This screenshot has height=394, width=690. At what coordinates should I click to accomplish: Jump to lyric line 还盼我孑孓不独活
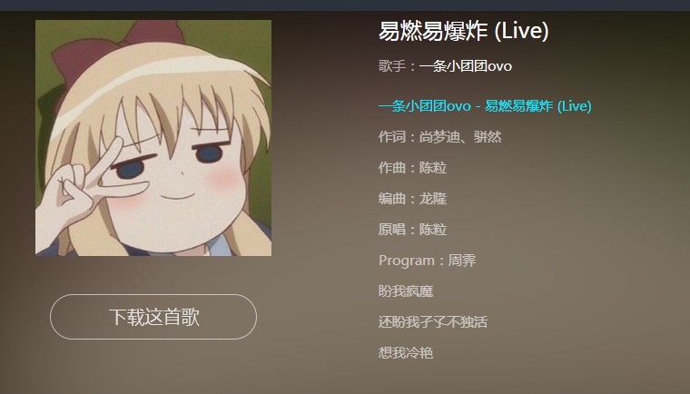tap(433, 321)
